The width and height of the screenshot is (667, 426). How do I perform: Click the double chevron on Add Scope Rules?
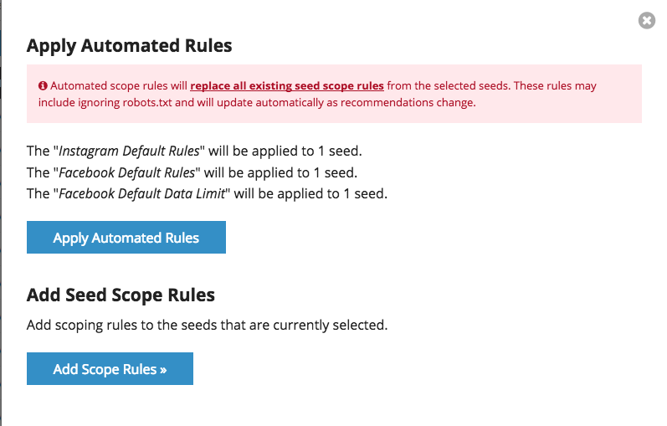pyautogui.click(x=163, y=369)
